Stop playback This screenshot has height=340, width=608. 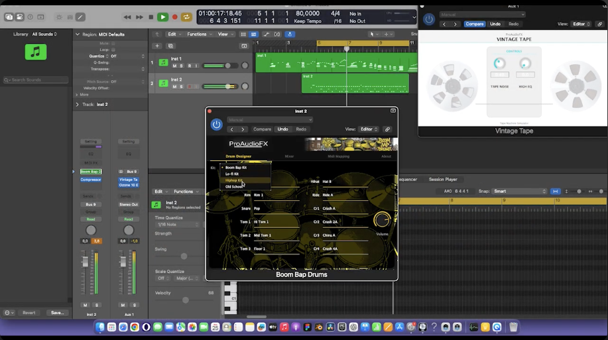coord(151,17)
